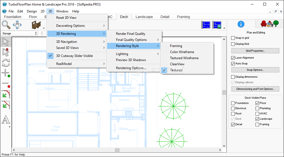The height and width of the screenshot is (157, 284).
Task: Select the curved corner tool
Action: [6, 94]
